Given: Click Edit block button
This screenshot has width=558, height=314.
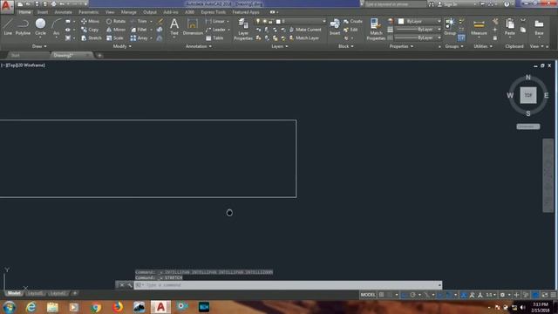Looking at the screenshot, I should point(350,30).
